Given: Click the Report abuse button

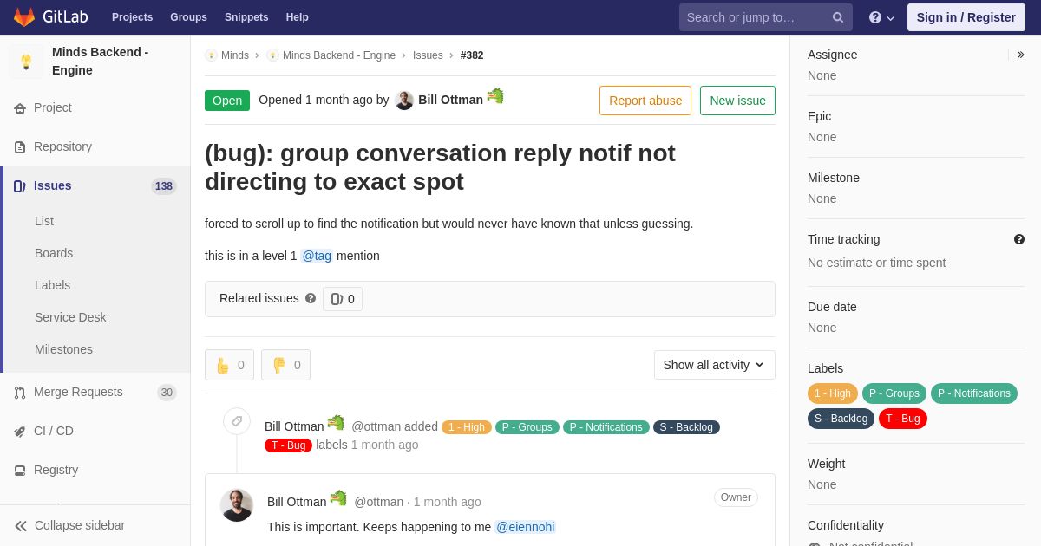Looking at the screenshot, I should (x=645, y=101).
